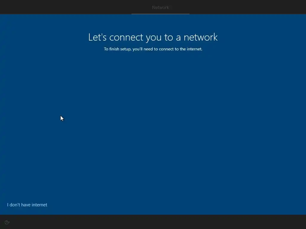Click the "To finish setup" subtitle text
The width and height of the screenshot is (306, 229).
(x=153, y=49)
